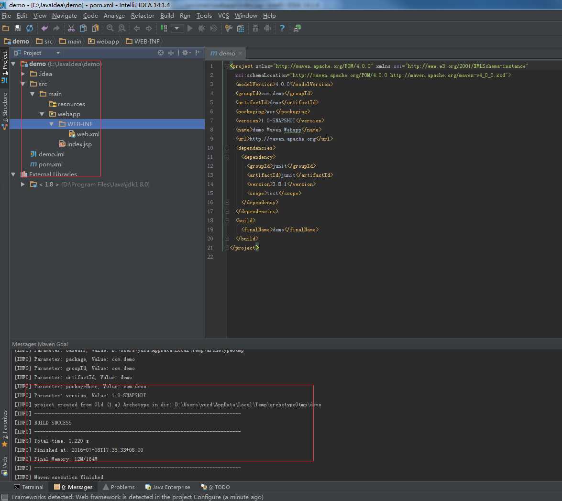Toggle the Web tool window strip
Viewport: 562px width, 501px height.
tap(4, 466)
